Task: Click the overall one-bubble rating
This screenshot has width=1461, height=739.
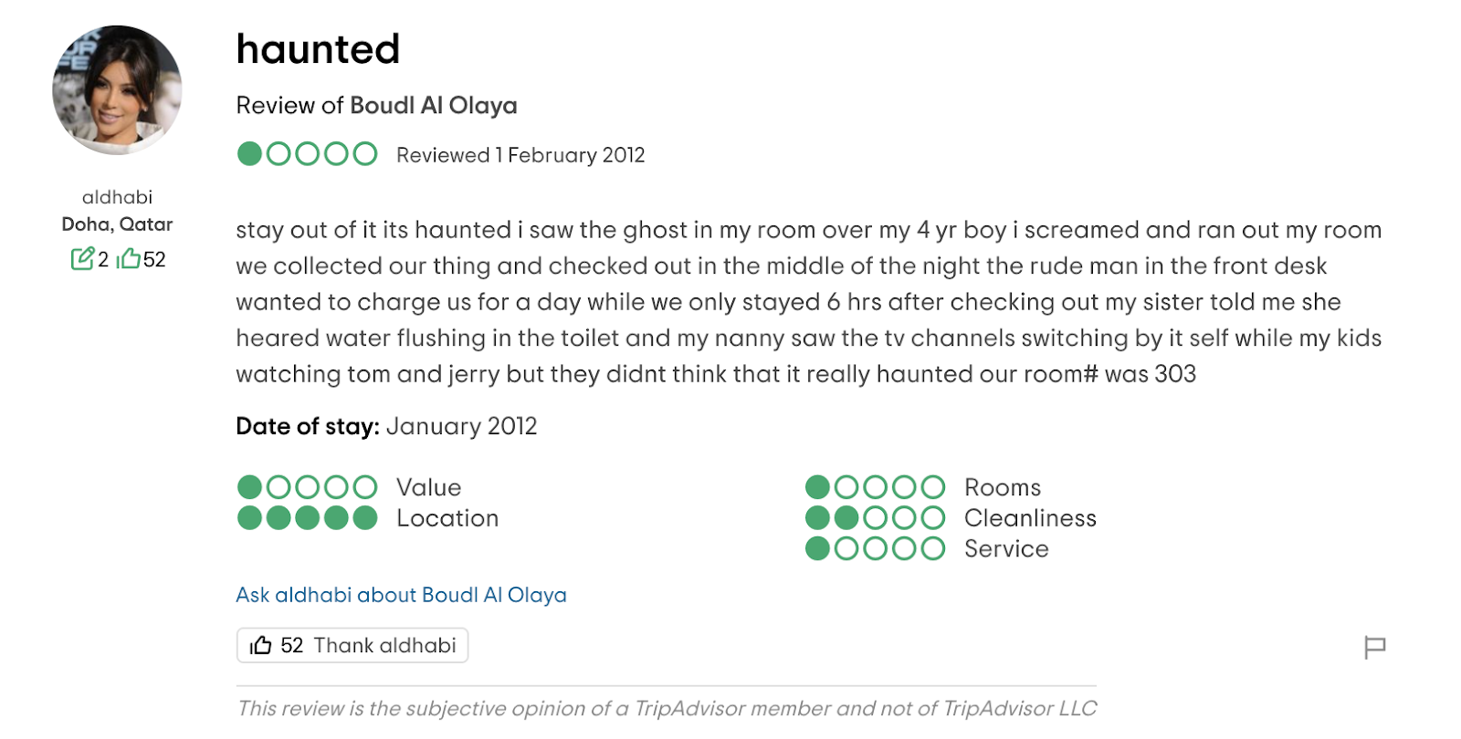Action: (307, 154)
